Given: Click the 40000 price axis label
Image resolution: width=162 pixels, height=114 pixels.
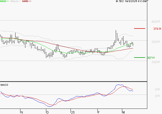Looking at the screenshot, I should coord(156,22).
